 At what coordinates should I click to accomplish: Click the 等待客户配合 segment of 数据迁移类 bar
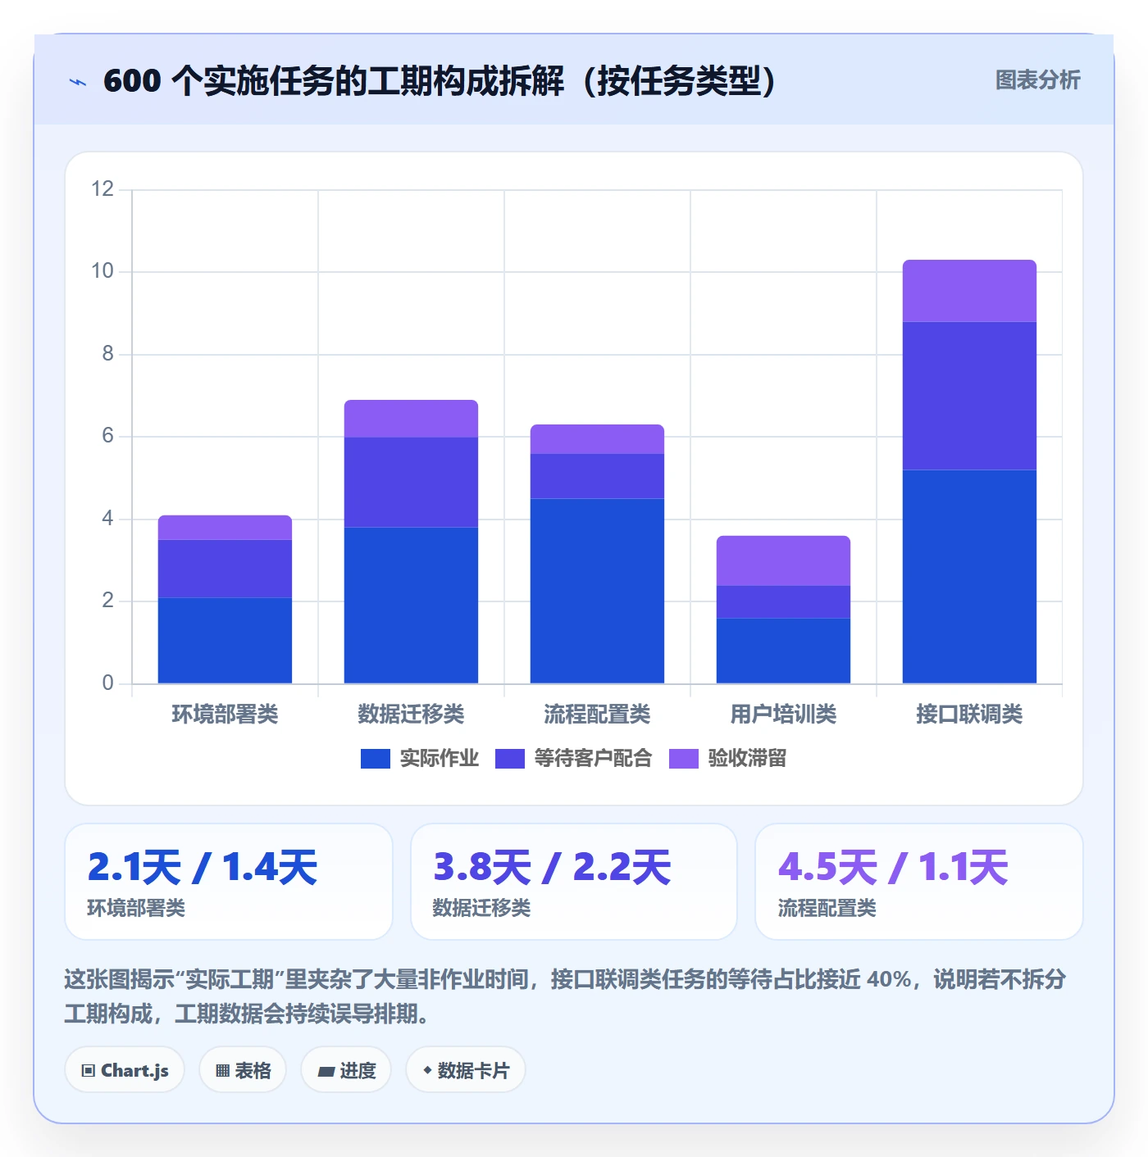click(411, 482)
